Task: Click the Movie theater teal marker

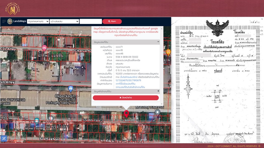Action: tap(37, 121)
